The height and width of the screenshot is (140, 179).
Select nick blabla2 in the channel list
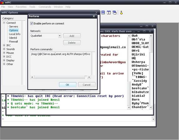[138, 96]
